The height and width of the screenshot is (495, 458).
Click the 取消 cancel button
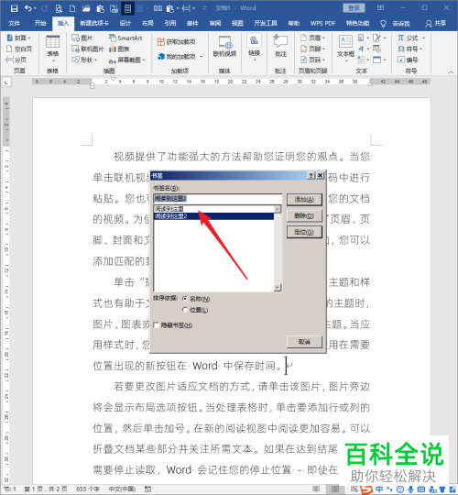304,342
